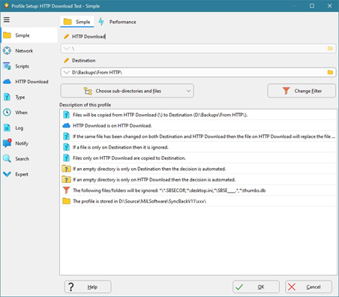Switch to the Performance tab
339x297 pixels.
[x=117, y=22]
